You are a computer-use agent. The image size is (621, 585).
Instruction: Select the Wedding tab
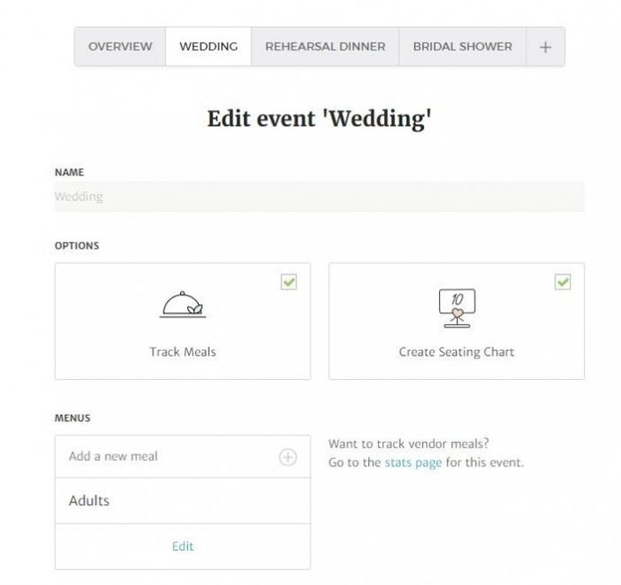tap(208, 47)
